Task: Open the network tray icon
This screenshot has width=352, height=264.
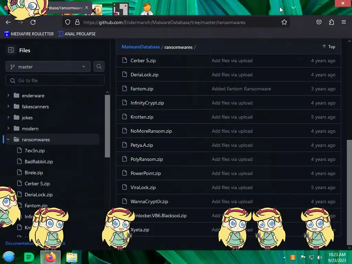Action: click(311, 257)
